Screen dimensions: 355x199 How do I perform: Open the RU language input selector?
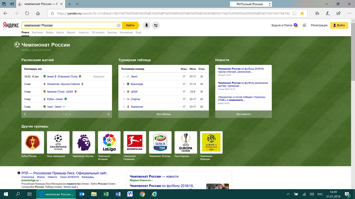[x=250, y=4]
